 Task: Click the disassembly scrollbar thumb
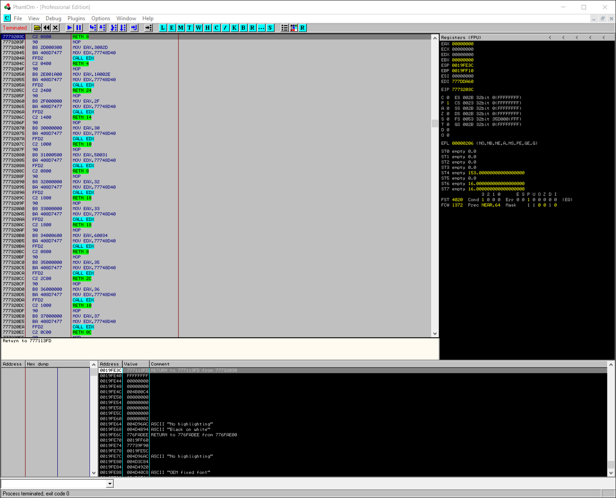click(x=435, y=123)
